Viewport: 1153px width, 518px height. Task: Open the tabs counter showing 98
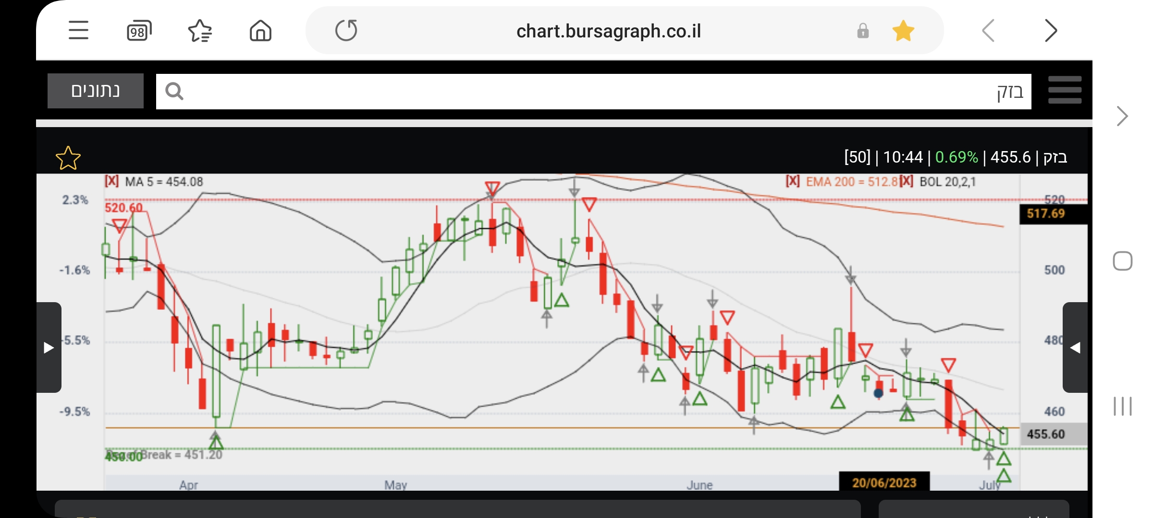[x=139, y=31]
